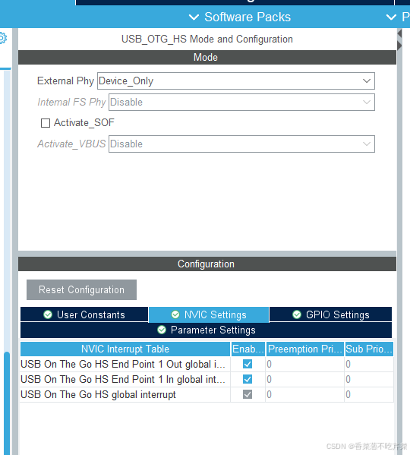Click preemption priority value for End Point 1 Out
The width and height of the screenshot is (410, 455).
(304, 364)
